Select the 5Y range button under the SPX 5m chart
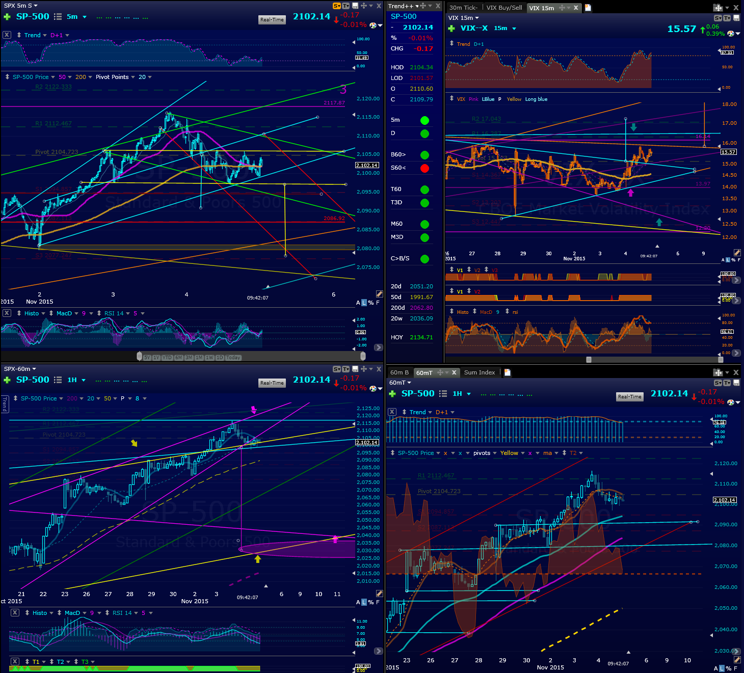The height and width of the screenshot is (673, 744). 147,358
